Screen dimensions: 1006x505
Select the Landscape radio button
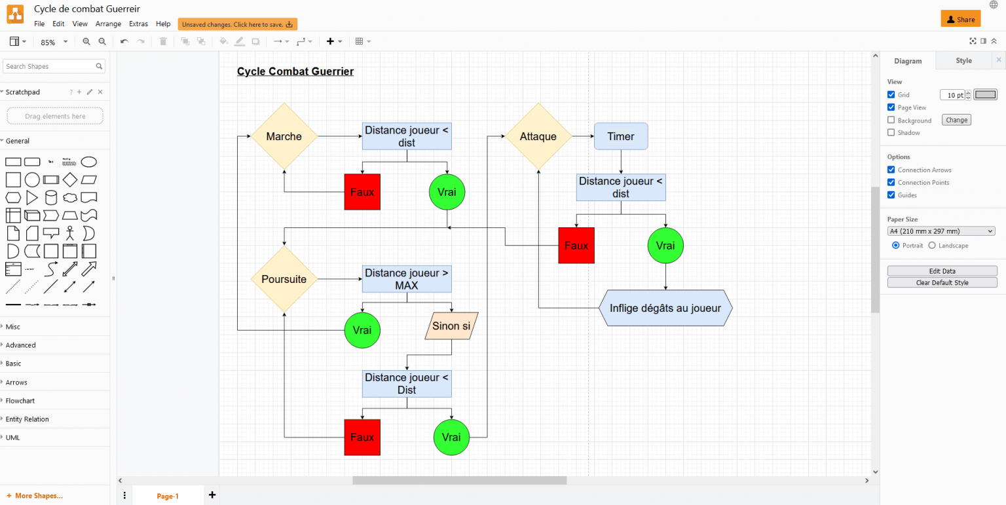pos(933,245)
